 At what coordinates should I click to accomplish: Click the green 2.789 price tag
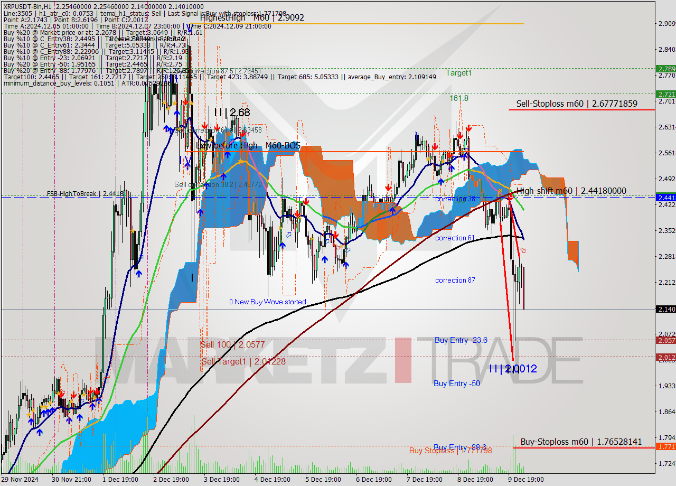tap(665, 69)
